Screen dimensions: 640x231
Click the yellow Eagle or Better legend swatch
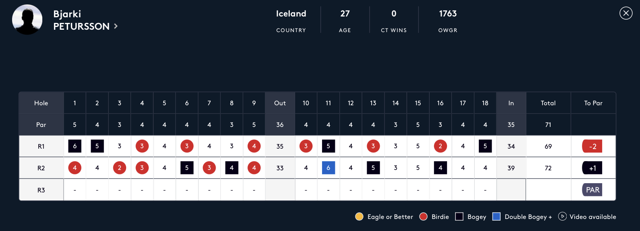point(359,217)
